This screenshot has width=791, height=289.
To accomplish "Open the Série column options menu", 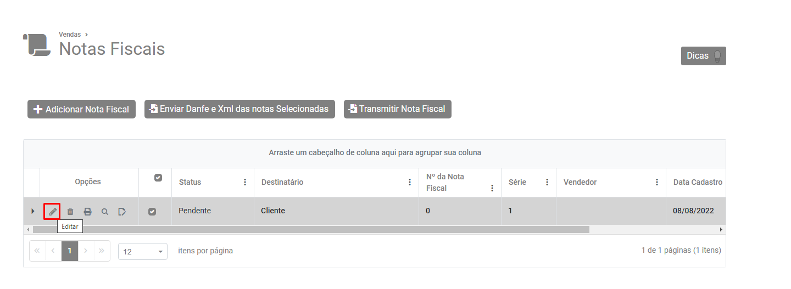I will coord(547,182).
